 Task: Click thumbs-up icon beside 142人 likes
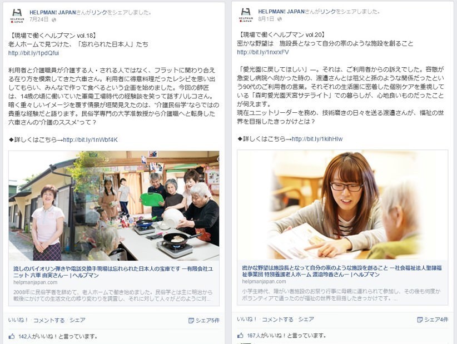[x=12, y=336]
